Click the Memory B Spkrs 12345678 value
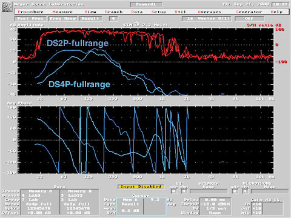Viewport: 291px width, 218px height. pos(78,208)
